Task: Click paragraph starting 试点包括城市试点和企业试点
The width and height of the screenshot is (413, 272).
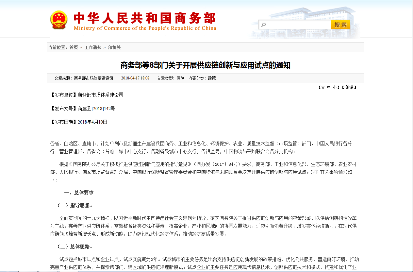Action: [205, 263]
